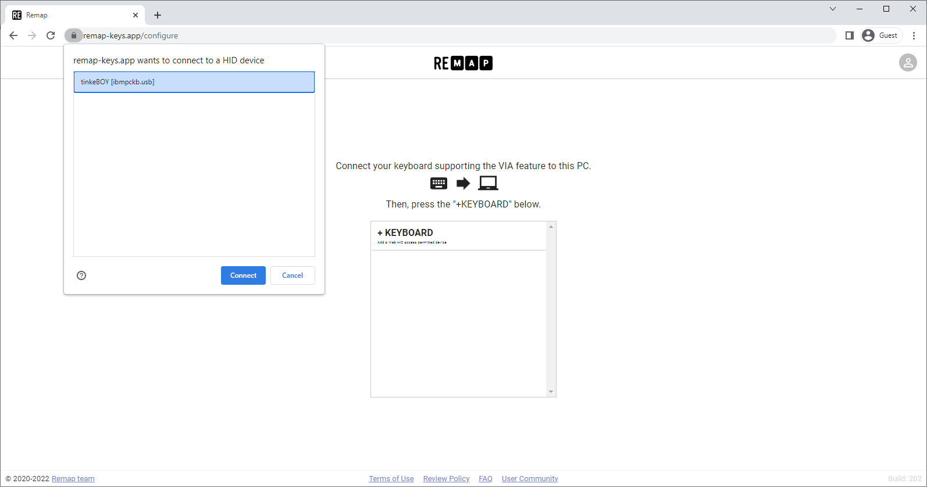Open the FAQ link
The height and width of the screenshot is (487, 927).
(x=486, y=479)
